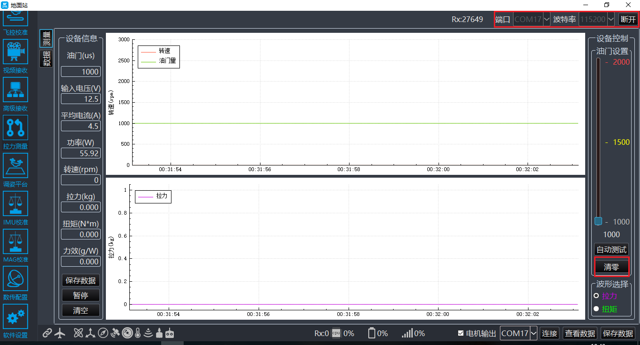Click the 油门量 legend entry

click(159, 61)
